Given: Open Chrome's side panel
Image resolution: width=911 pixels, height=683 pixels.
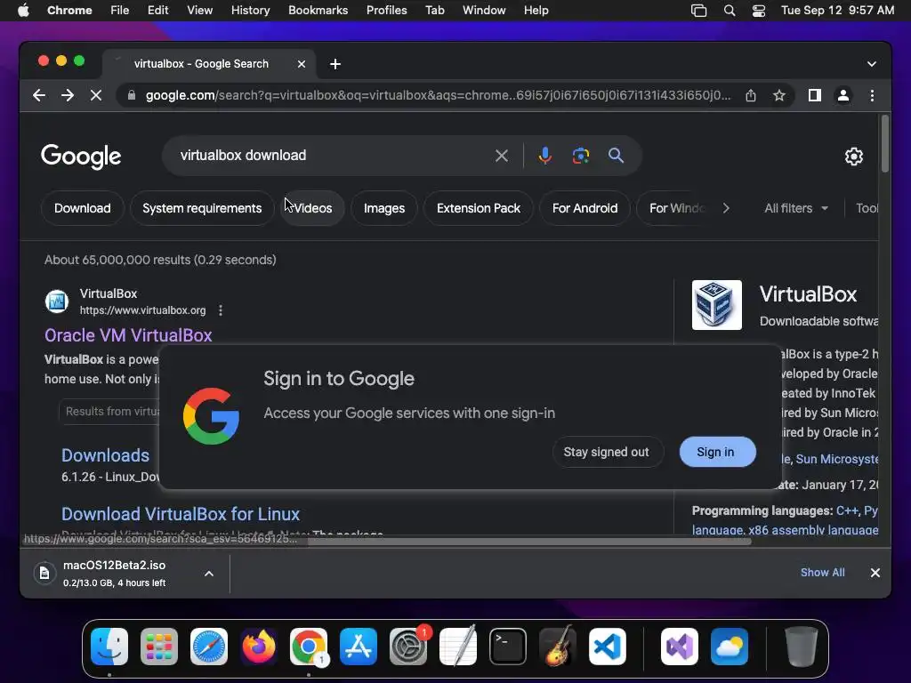Looking at the screenshot, I should (x=815, y=95).
